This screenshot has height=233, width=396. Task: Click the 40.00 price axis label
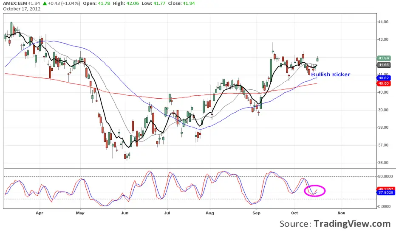pos(383,92)
